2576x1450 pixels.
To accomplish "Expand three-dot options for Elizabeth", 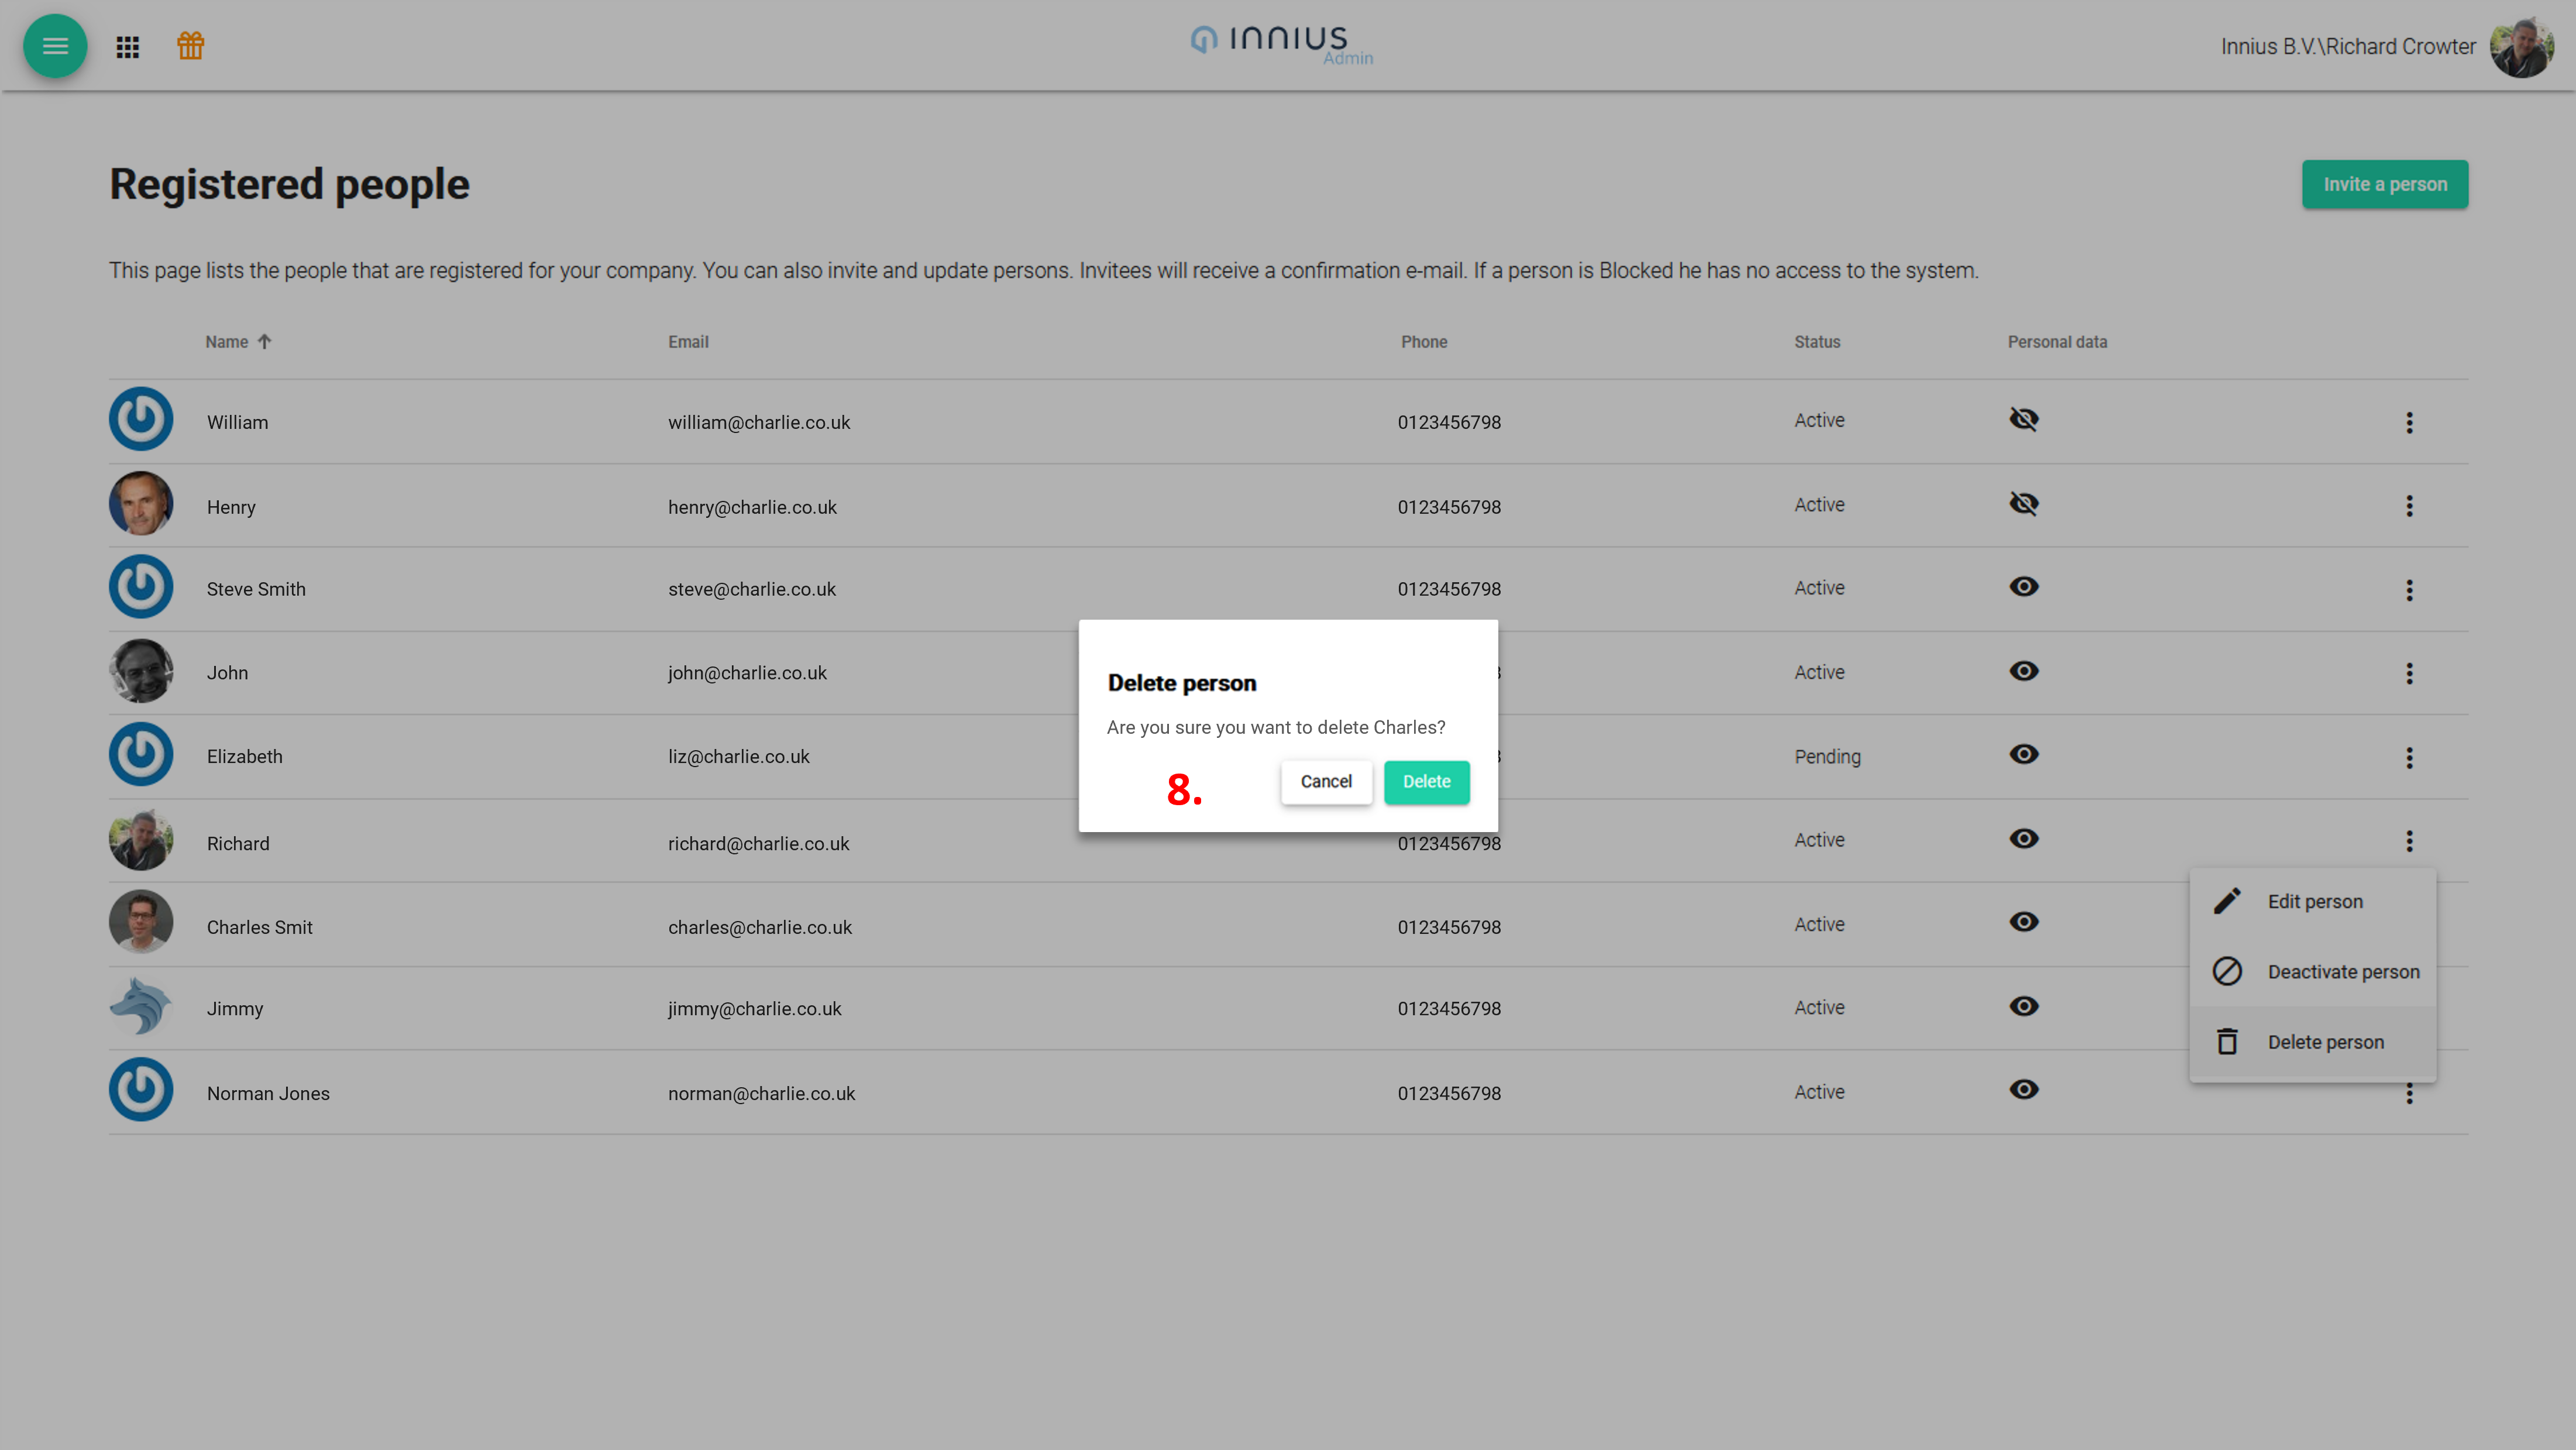I will coord(2410,756).
